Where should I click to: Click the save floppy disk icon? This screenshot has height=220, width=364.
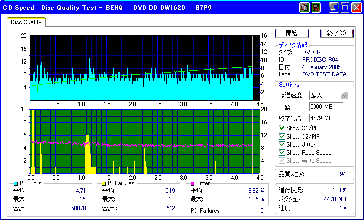coord(315,8)
